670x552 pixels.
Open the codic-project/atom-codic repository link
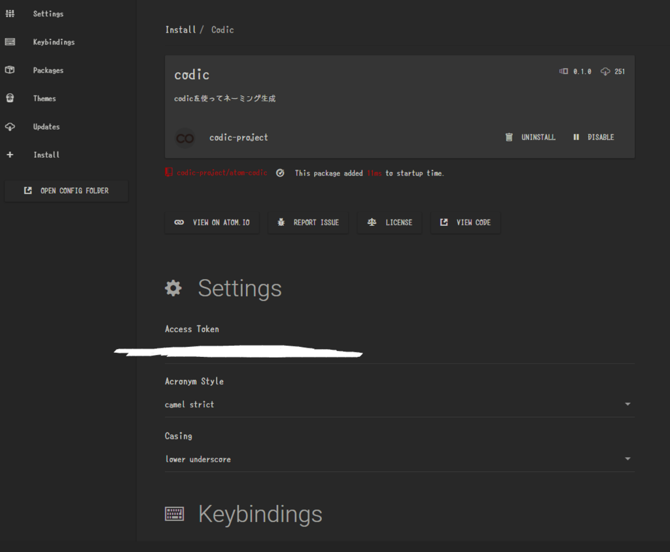pos(222,173)
